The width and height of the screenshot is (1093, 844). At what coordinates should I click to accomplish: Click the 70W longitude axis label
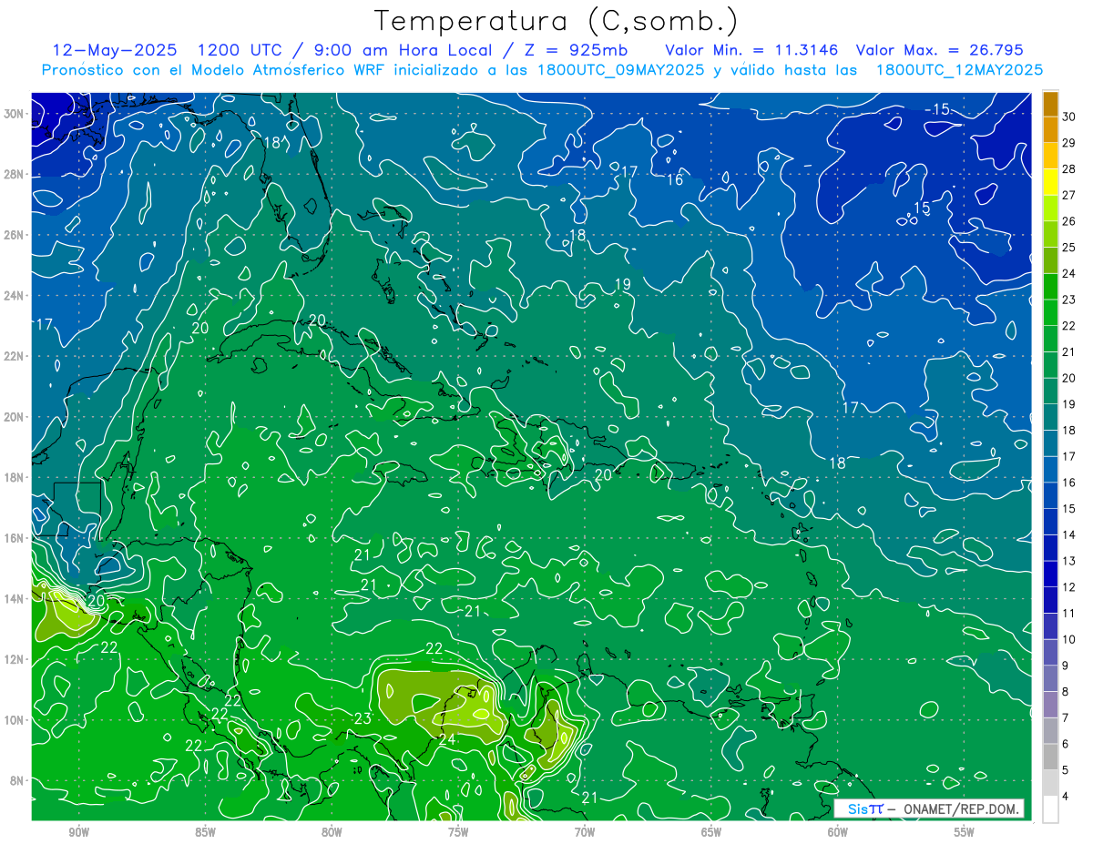585,832
